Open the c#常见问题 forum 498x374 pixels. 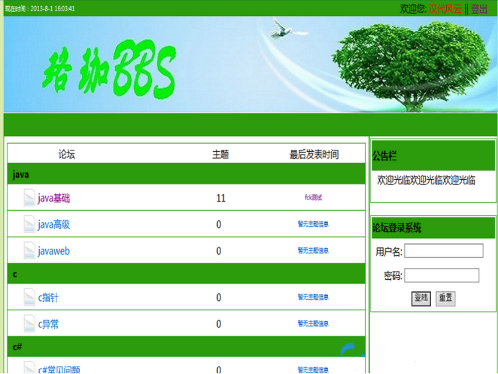click(x=59, y=369)
